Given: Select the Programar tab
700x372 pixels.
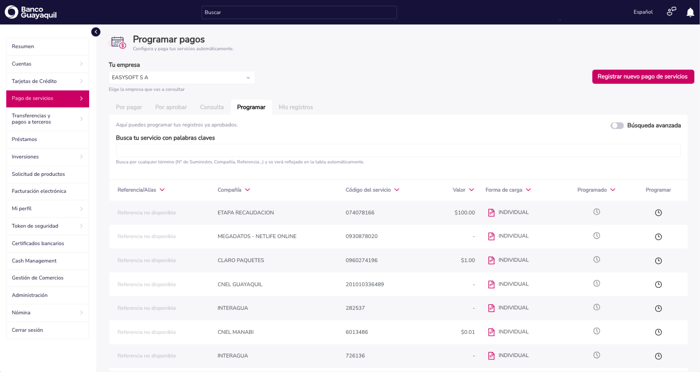Looking at the screenshot, I should pos(251,107).
